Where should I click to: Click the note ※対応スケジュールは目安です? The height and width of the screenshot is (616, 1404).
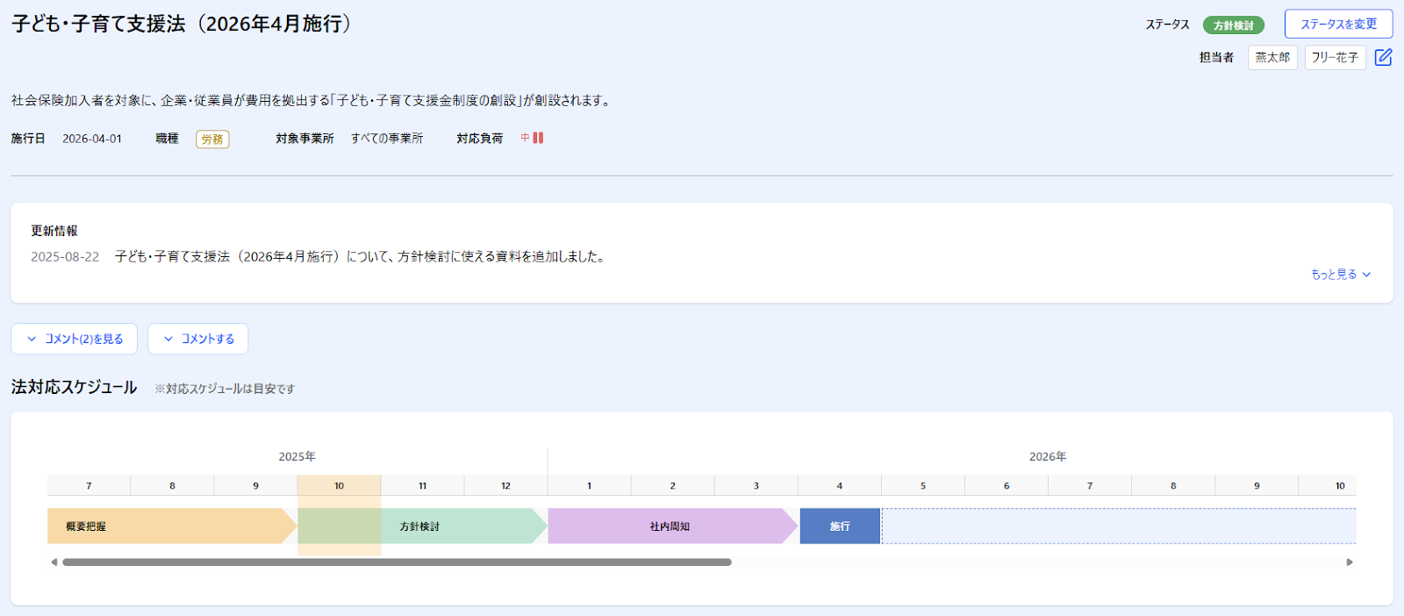[x=225, y=389]
